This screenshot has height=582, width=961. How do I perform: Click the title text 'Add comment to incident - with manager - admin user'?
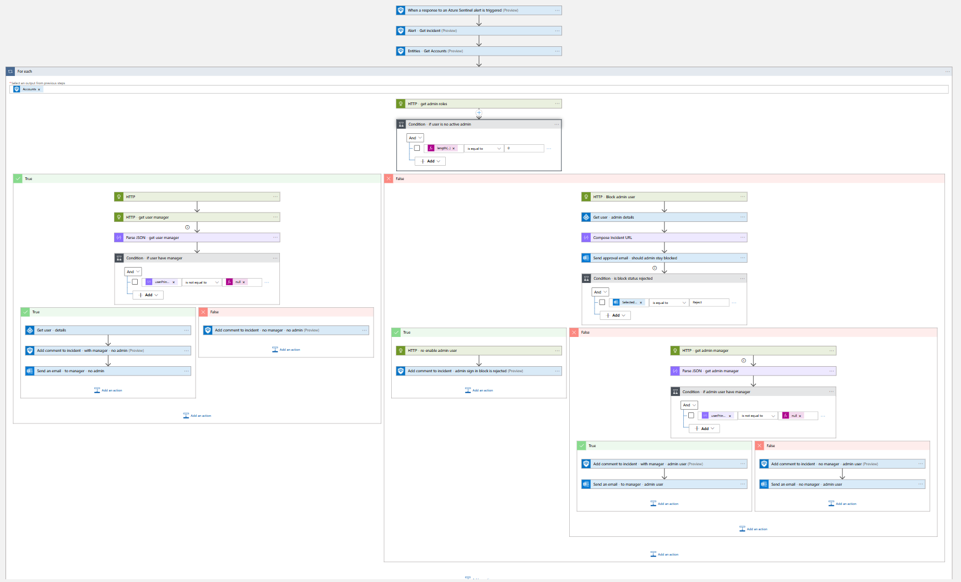coord(640,464)
